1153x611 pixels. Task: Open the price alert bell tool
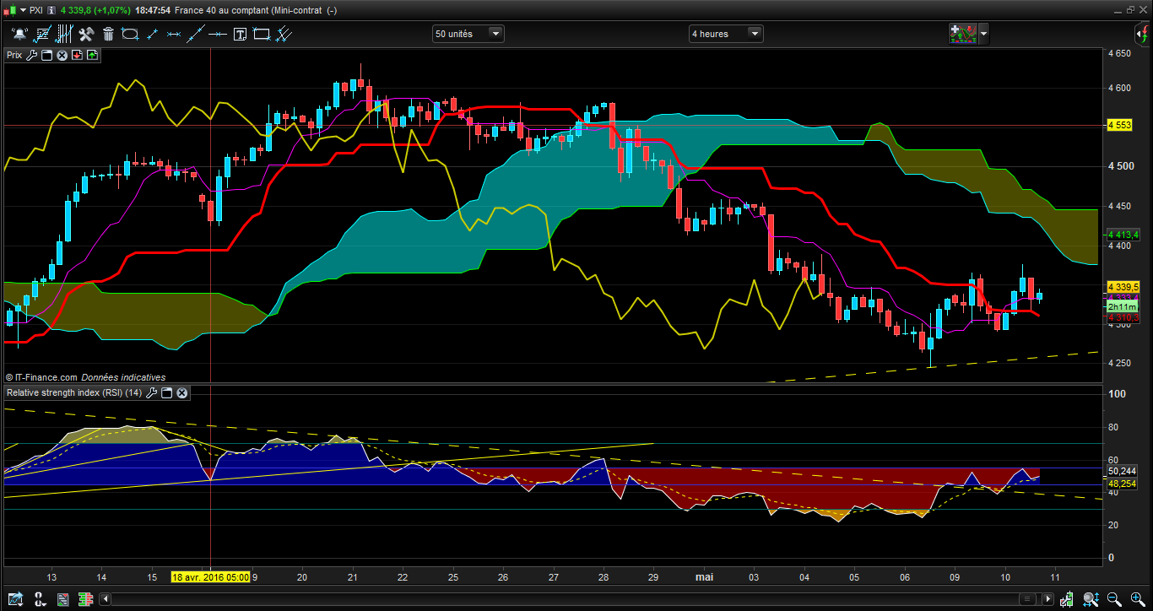(19, 34)
